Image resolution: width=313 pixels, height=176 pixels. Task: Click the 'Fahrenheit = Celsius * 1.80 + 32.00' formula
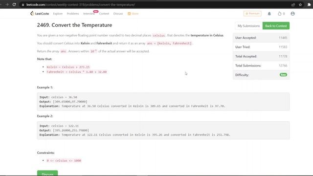click(x=77, y=72)
